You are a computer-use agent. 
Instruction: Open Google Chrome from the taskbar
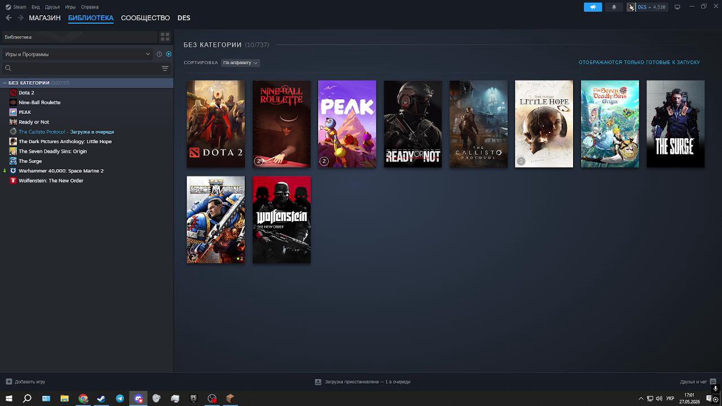83,399
